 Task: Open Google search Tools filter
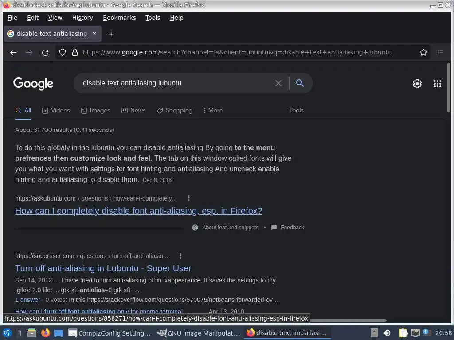(x=296, y=110)
